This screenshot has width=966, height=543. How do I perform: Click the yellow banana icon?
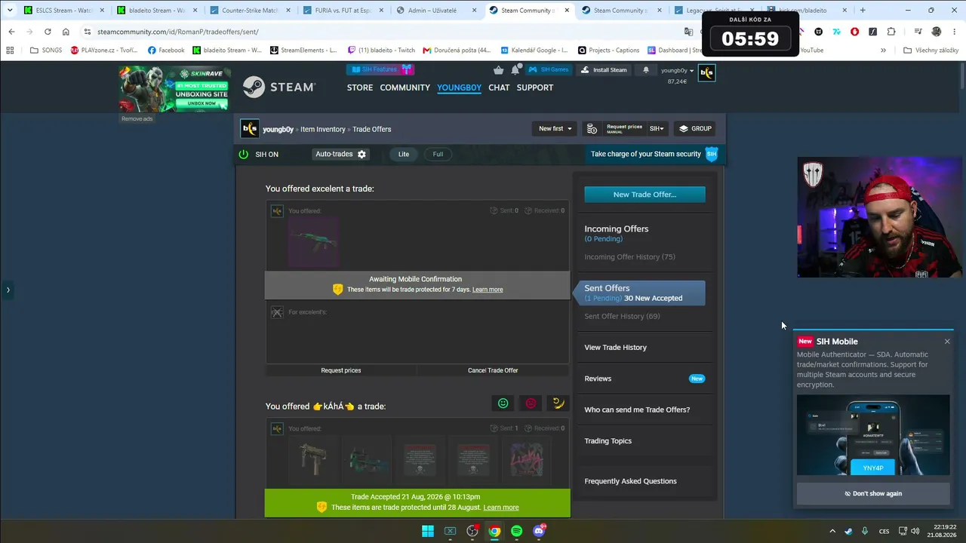pos(558,403)
